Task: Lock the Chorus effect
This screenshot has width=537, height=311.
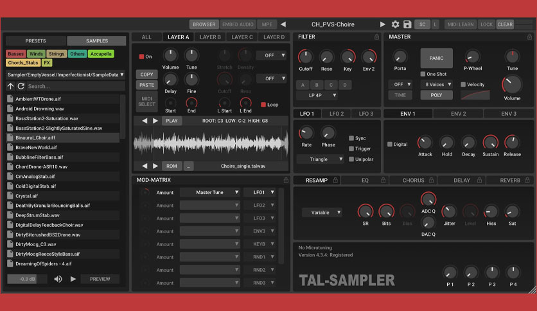Action: point(431,180)
